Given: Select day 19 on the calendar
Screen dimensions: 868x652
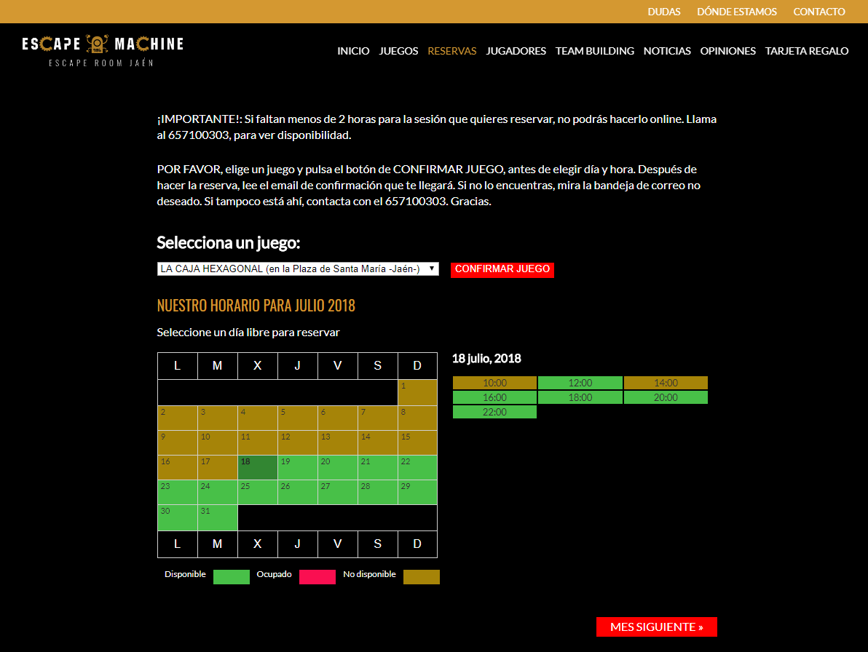Looking at the screenshot, I should 297,467.
